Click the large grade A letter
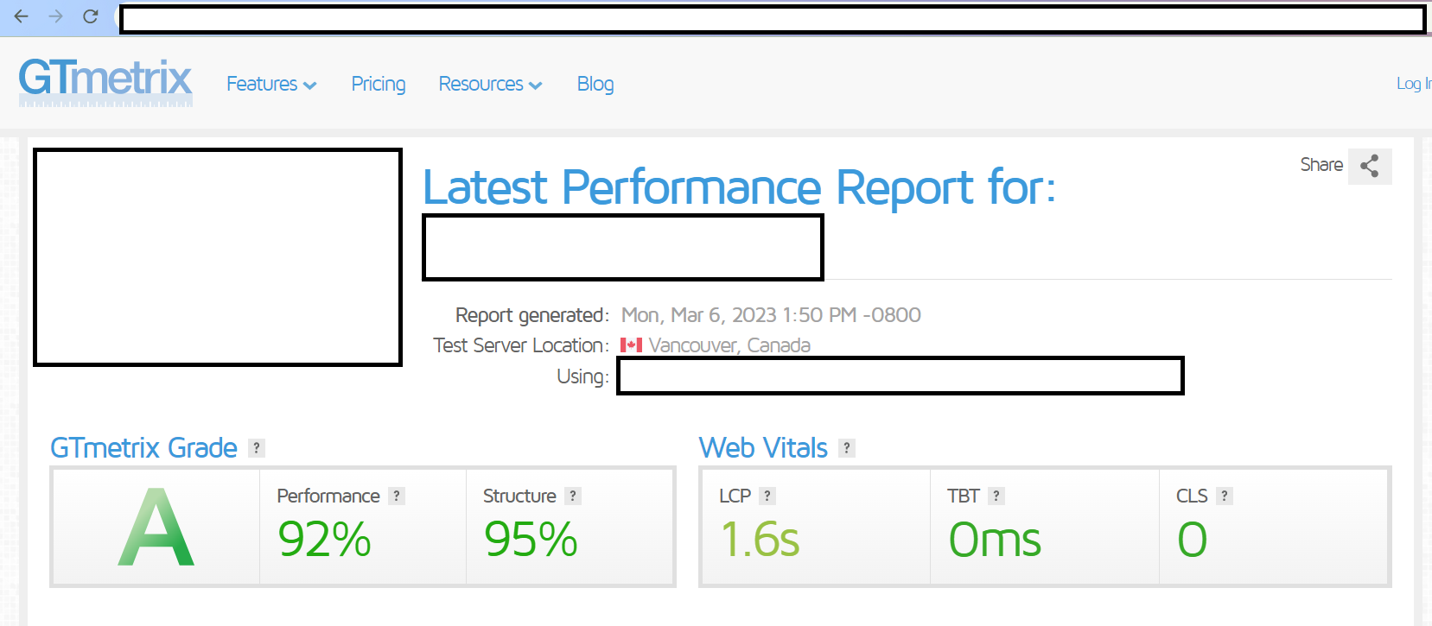Image resolution: width=1432 pixels, height=626 pixels. 156,527
